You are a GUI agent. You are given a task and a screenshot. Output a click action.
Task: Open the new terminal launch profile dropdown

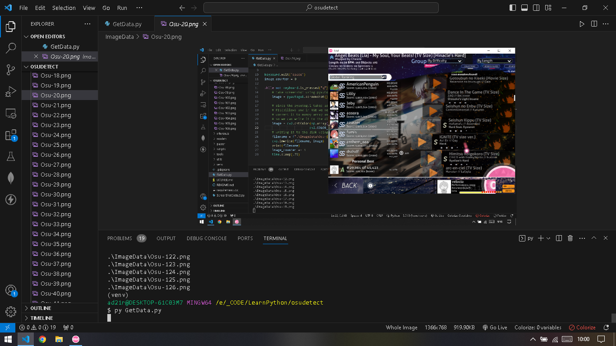coord(548,238)
